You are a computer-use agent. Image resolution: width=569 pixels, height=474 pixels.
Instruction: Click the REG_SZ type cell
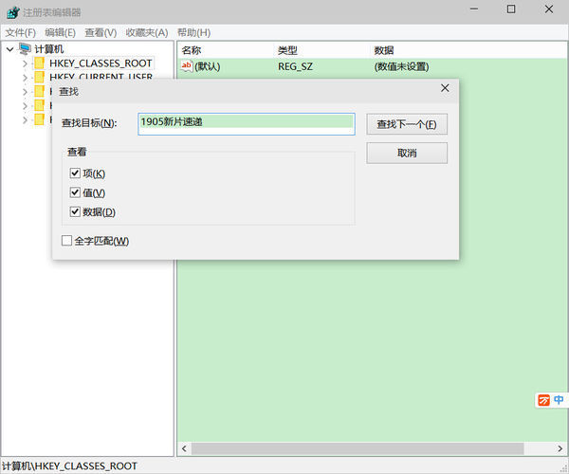click(295, 66)
